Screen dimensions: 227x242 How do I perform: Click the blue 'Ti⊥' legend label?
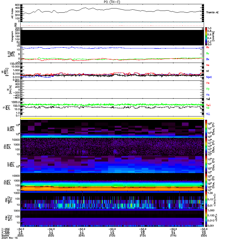(208, 114)
